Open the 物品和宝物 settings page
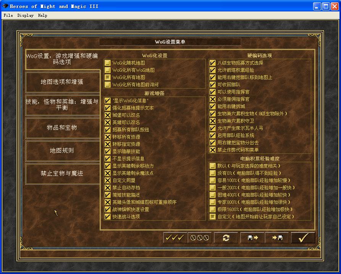 tap(62, 127)
